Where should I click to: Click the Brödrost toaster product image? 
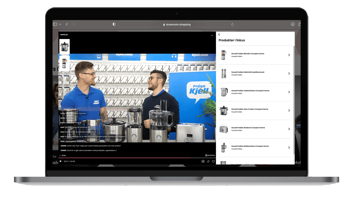224,129
